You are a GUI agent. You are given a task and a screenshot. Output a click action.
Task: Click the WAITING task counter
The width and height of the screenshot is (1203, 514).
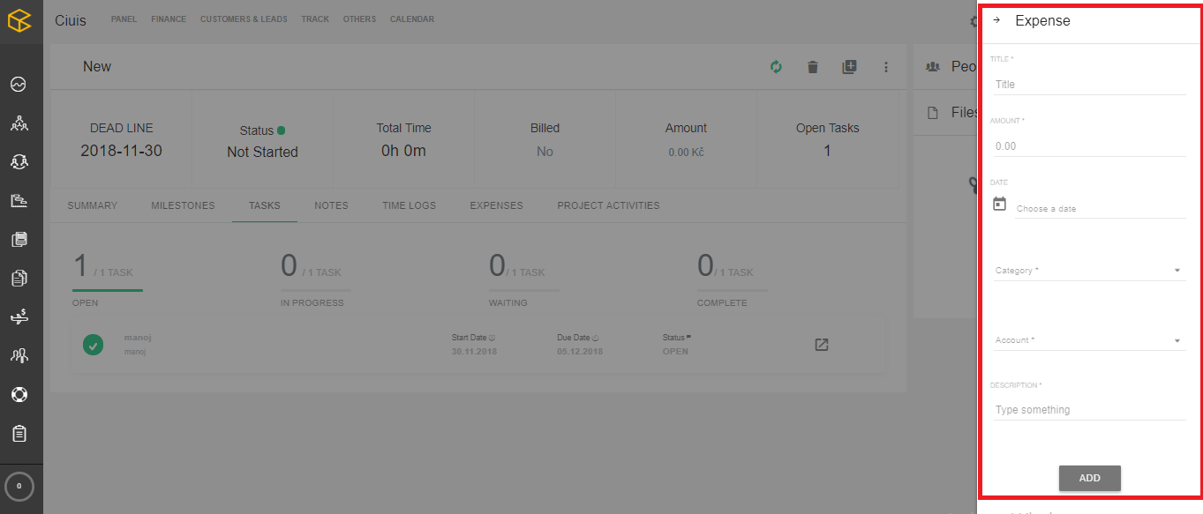[523, 279]
